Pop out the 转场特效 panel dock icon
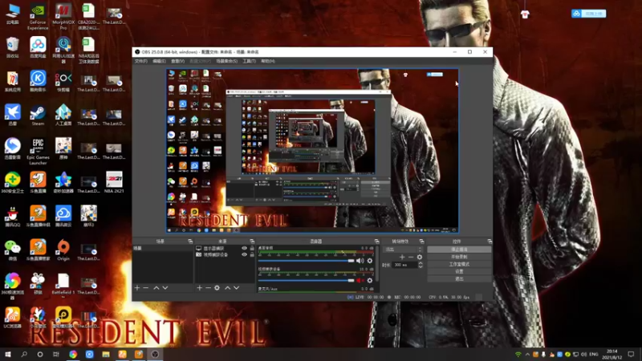The height and width of the screenshot is (361, 642). pyautogui.click(x=421, y=241)
